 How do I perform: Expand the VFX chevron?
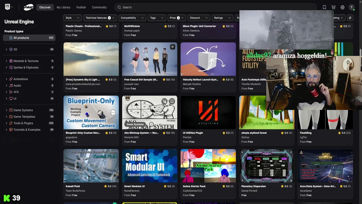[7, 92]
